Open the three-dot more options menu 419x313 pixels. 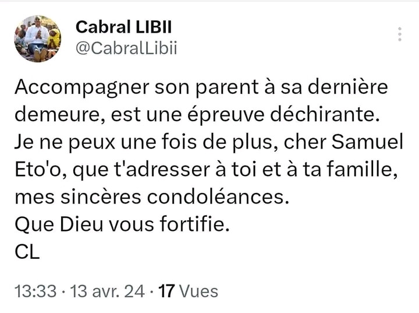(x=399, y=34)
